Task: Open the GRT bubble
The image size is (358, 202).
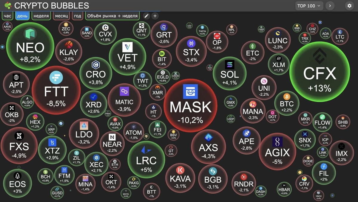Action: coord(164,34)
